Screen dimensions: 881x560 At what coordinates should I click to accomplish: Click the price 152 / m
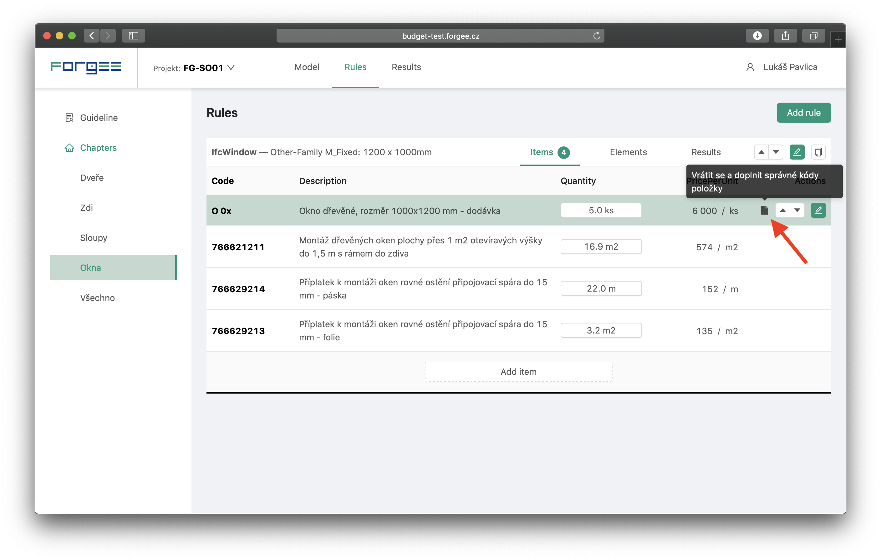click(x=720, y=289)
